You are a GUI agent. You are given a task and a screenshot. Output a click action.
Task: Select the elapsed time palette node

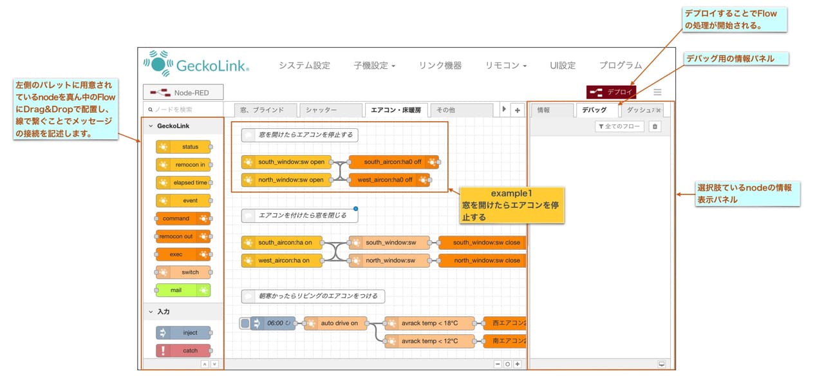coord(183,182)
